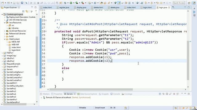The width and height of the screenshot is (197, 110).
Task: Click the green Run button in toolbar
Action: click(71, 3)
